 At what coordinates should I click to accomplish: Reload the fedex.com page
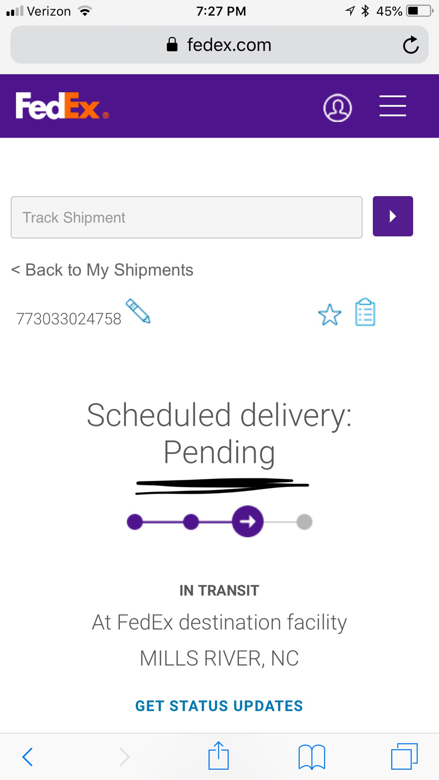pyautogui.click(x=411, y=45)
